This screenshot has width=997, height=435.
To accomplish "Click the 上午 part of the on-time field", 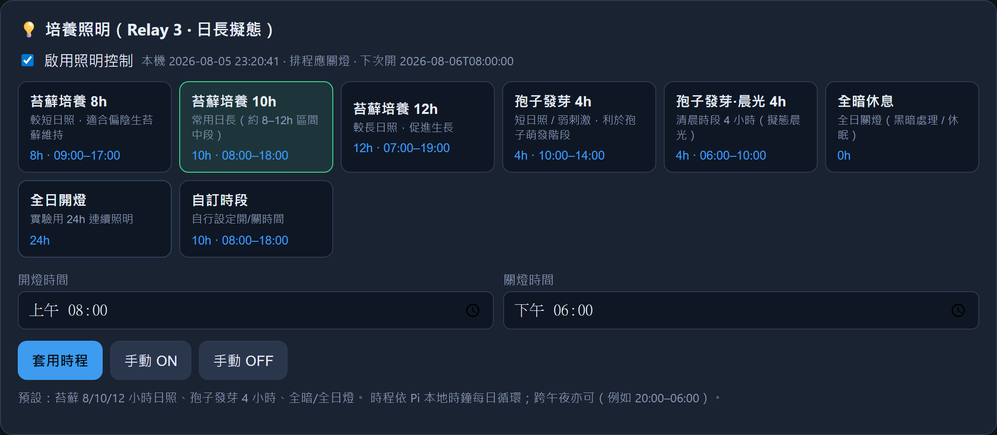I will [44, 310].
